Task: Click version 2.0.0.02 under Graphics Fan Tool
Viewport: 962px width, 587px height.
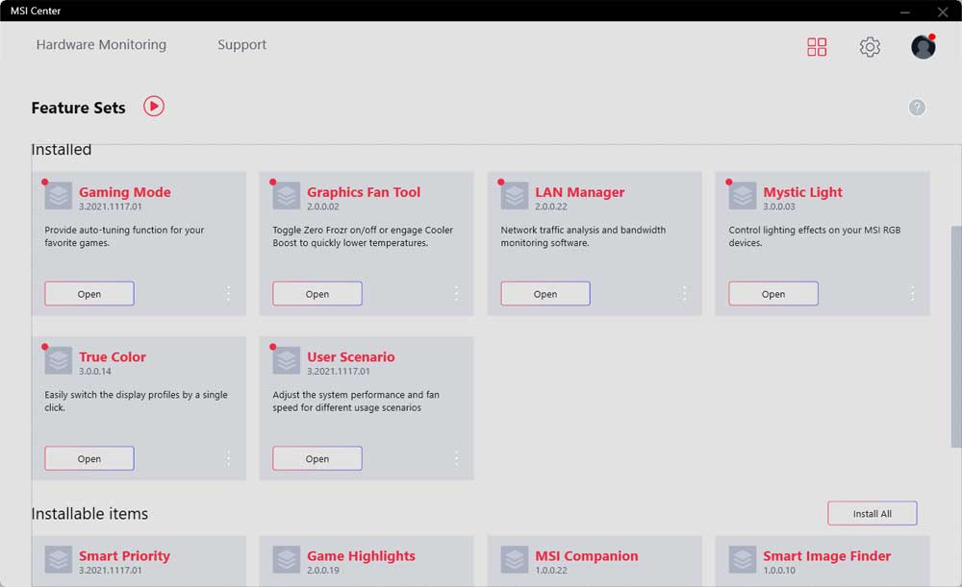Action: [x=322, y=207]
